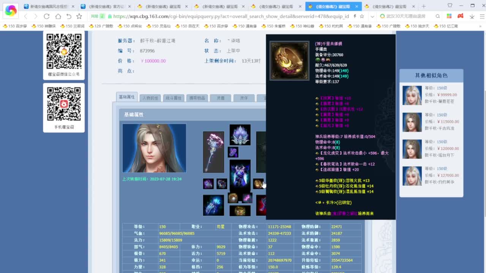Open similar character 醉千秋-瑶台月下
Screen dimensions: 486x273
click(x=439, y=155)
